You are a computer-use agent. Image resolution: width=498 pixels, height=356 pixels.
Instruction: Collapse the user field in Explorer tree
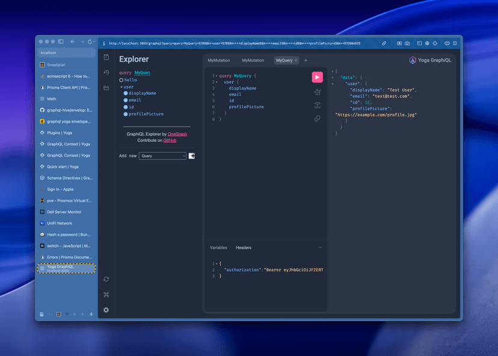point(121,87)
